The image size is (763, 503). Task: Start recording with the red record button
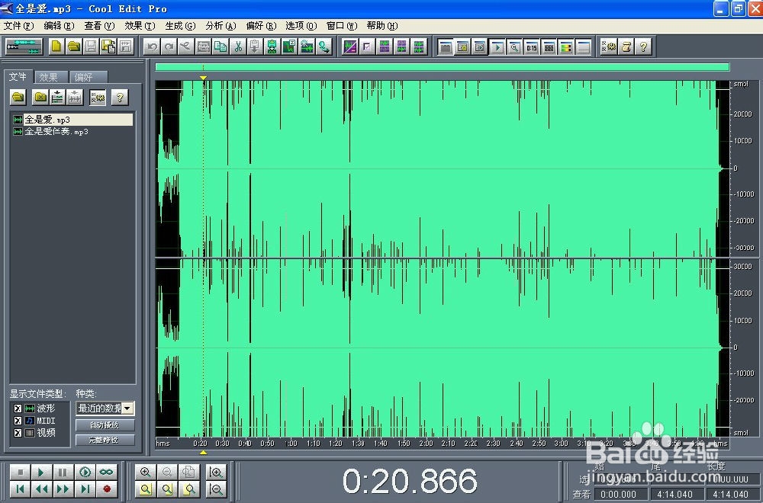click(x=107, y=489)
